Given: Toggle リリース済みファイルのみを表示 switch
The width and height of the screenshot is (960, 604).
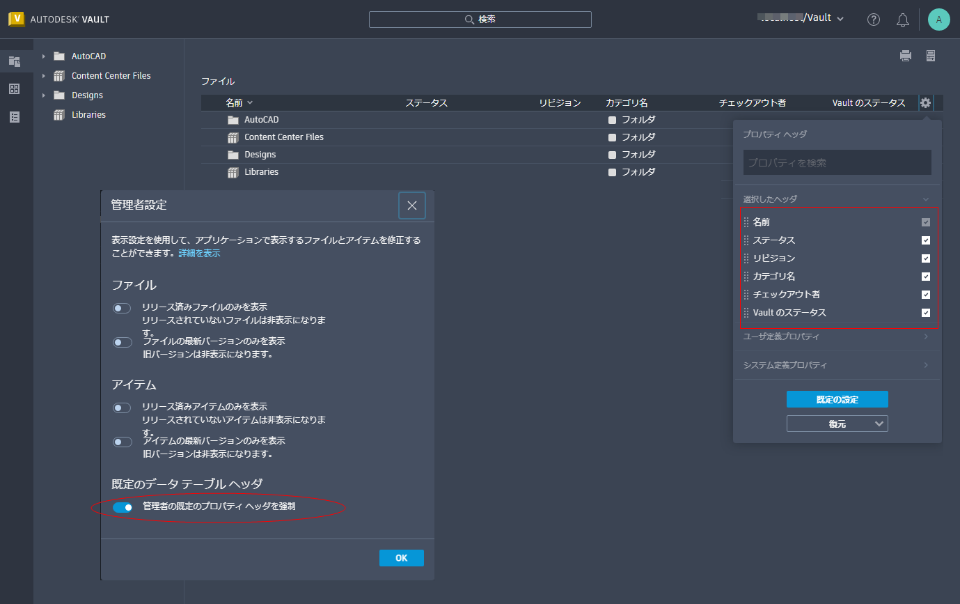Looking at the screenshot, I should click(x=123, y=308).
